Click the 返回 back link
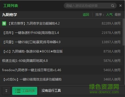Viewport: 125px width, 97px height. (x=86, y=15)
